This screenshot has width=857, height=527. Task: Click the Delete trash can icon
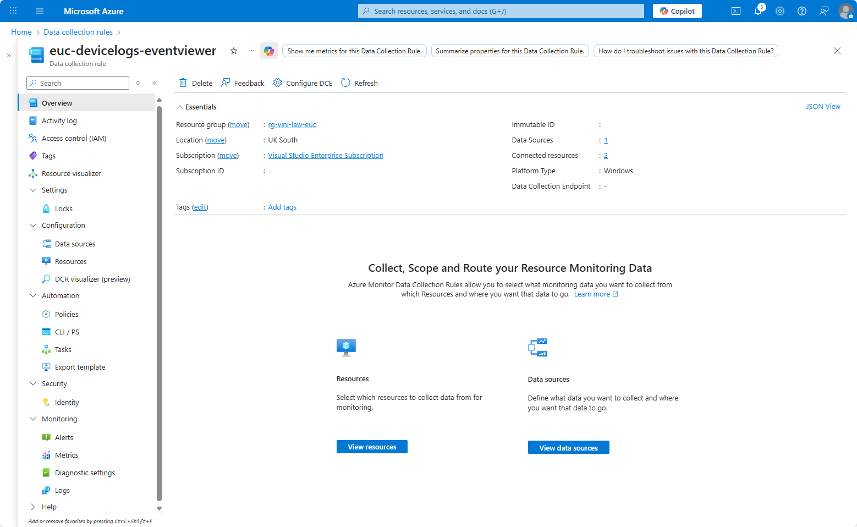coord(183,83)
